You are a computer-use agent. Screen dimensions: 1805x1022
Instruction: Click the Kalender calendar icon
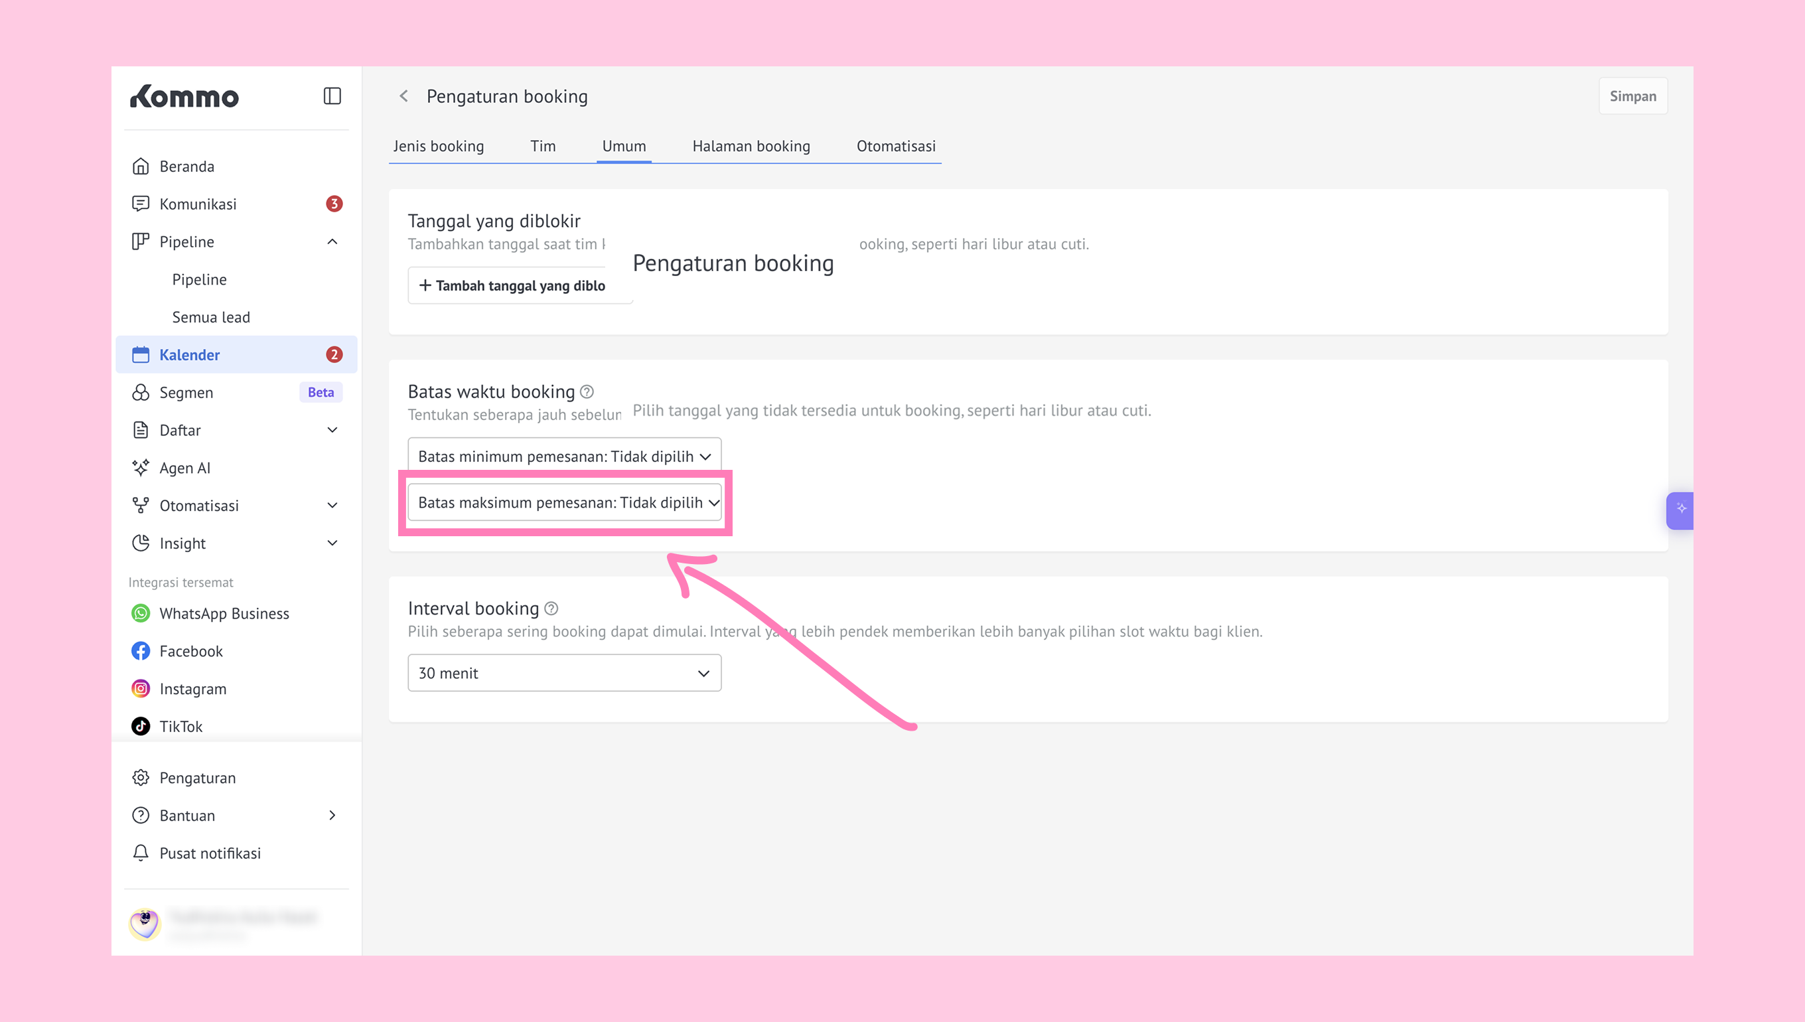click(x=141, y=355)
